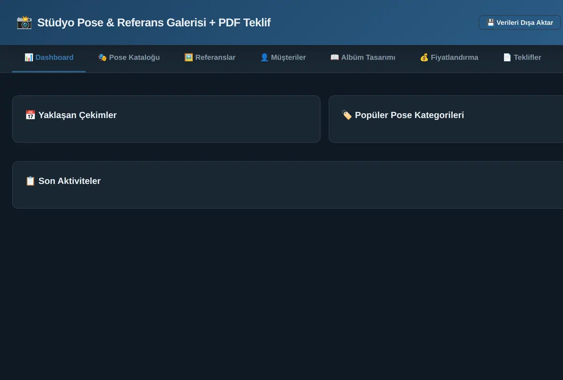Image resolution: width=563 pixels, height=380 pixels.
Task: Open the Fiyatlandırma tab
Action: tap(449, 58)
